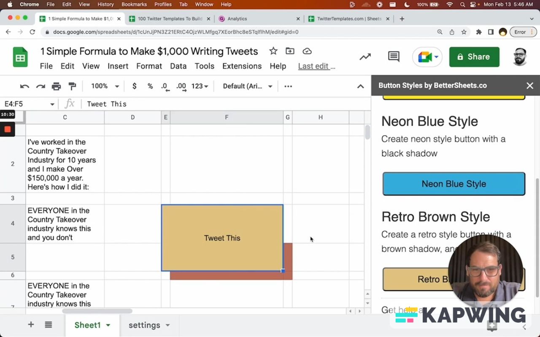The height and width of the screenshot is (337, 540).
Task: Open the Last edit version history link
Action: [317, 66]
